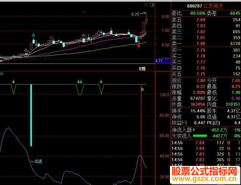Click the 大宗流入 amount -4427万
The height and width of the screenshot is (185, 241).
click(x=219, y=136)
